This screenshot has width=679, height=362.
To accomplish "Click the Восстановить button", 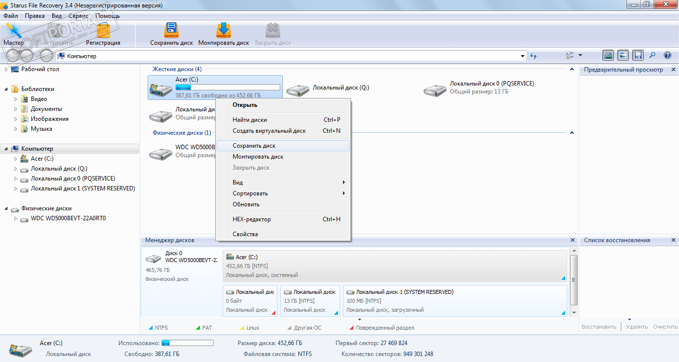I will point(599,327).
